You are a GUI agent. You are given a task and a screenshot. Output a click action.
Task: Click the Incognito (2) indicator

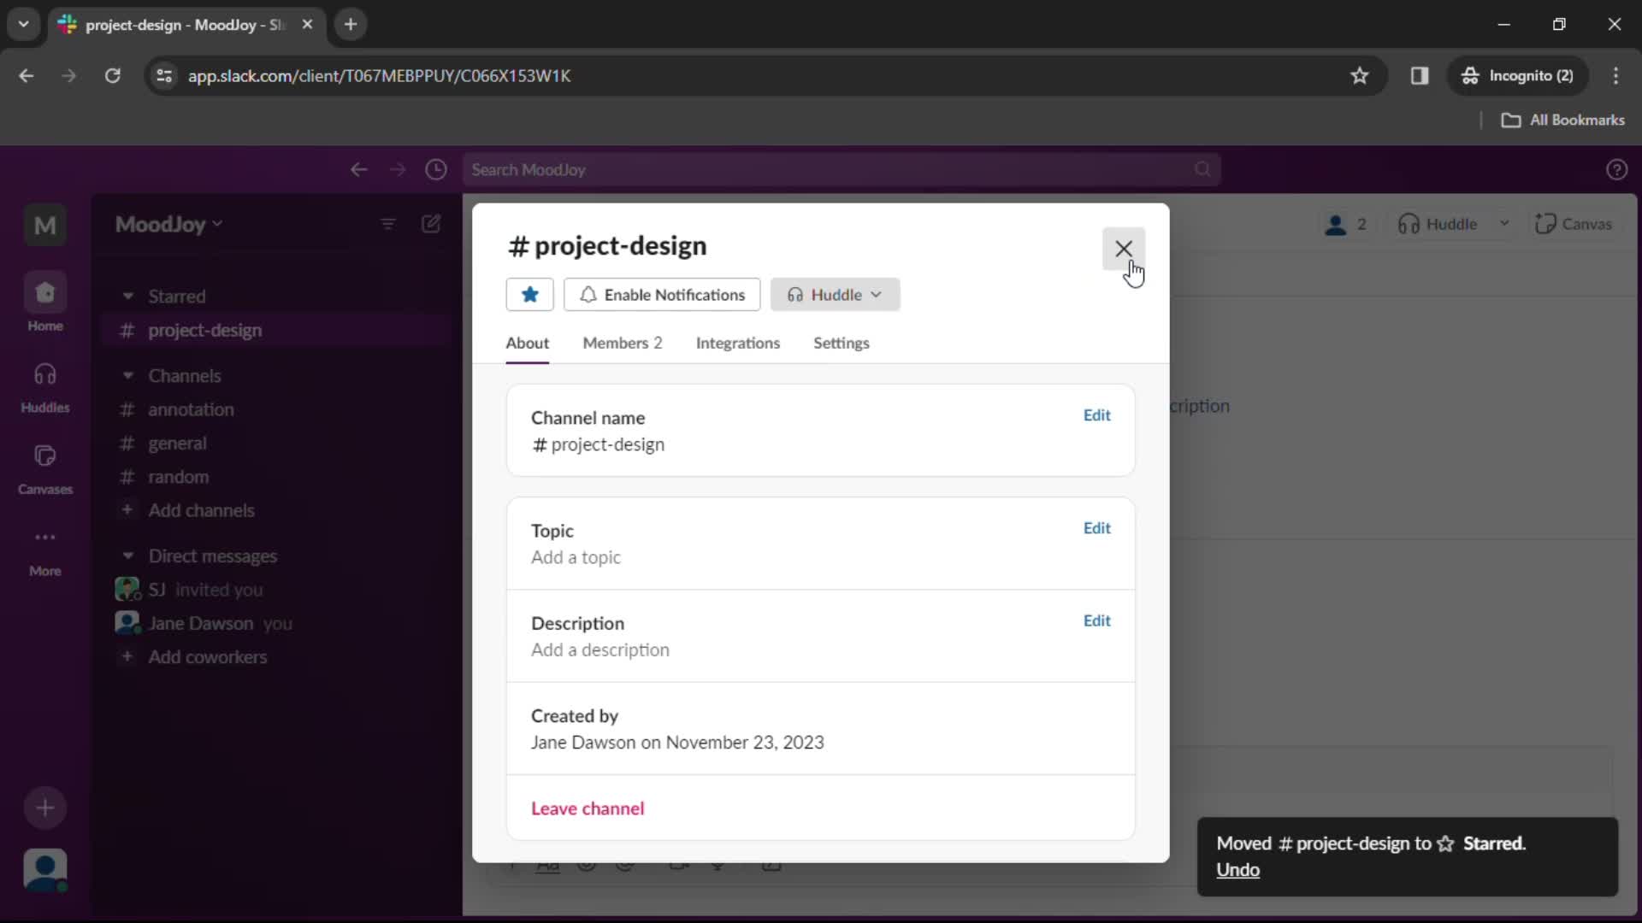pyautogui.click(x=1518, y=76)
